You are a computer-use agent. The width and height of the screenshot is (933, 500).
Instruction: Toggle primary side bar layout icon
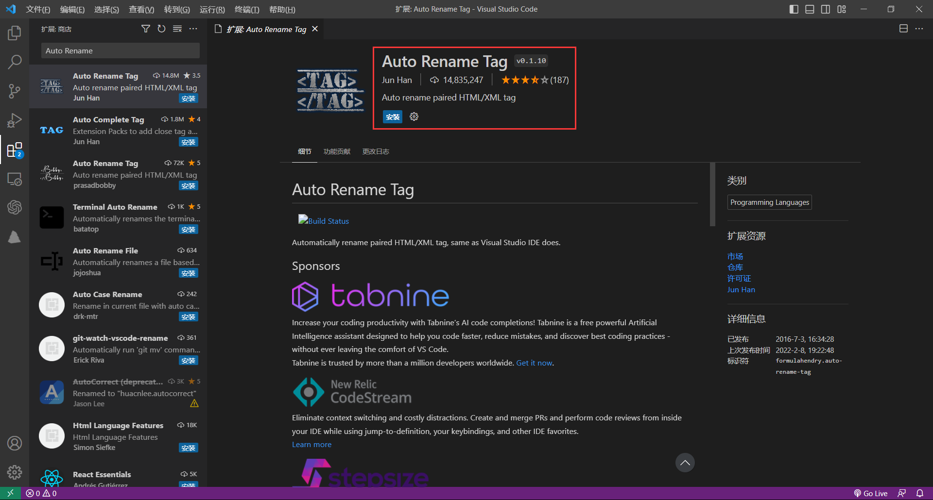click(794, 9)
